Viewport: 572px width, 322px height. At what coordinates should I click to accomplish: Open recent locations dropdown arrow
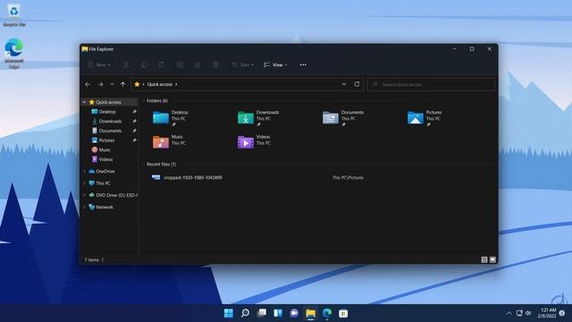click(x=112, y=84)
